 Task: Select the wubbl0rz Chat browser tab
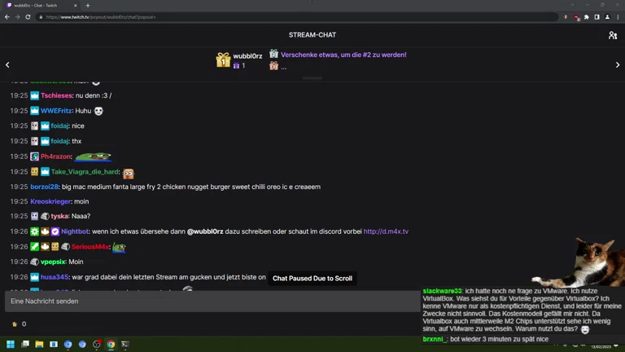39,5
